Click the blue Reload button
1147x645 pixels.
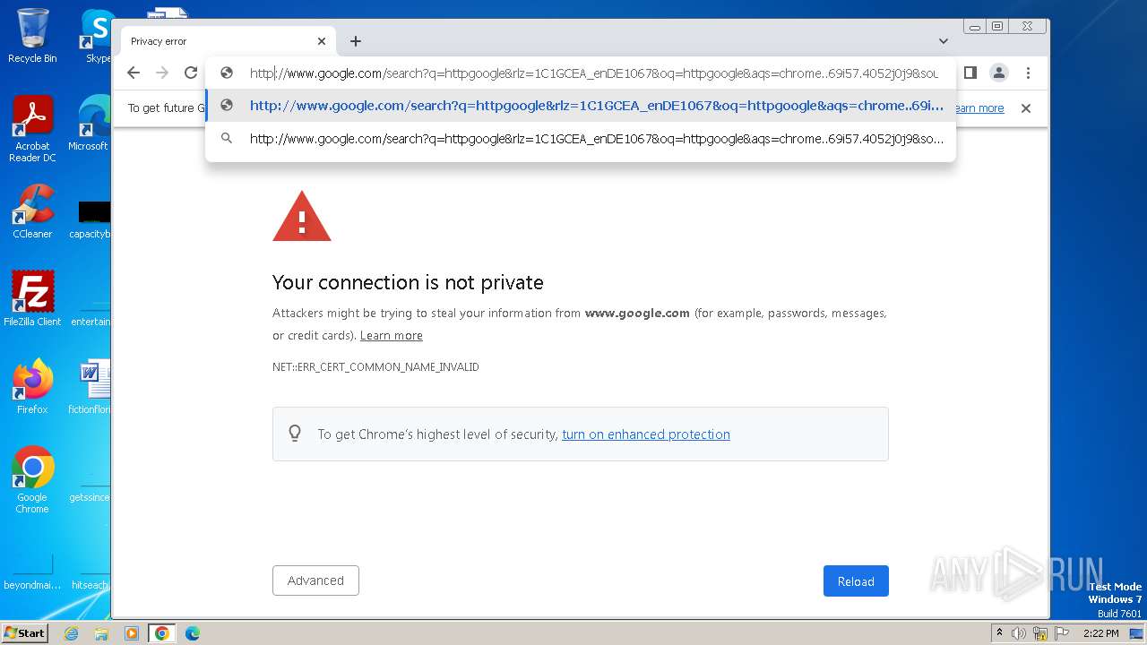tap(856, 581)
